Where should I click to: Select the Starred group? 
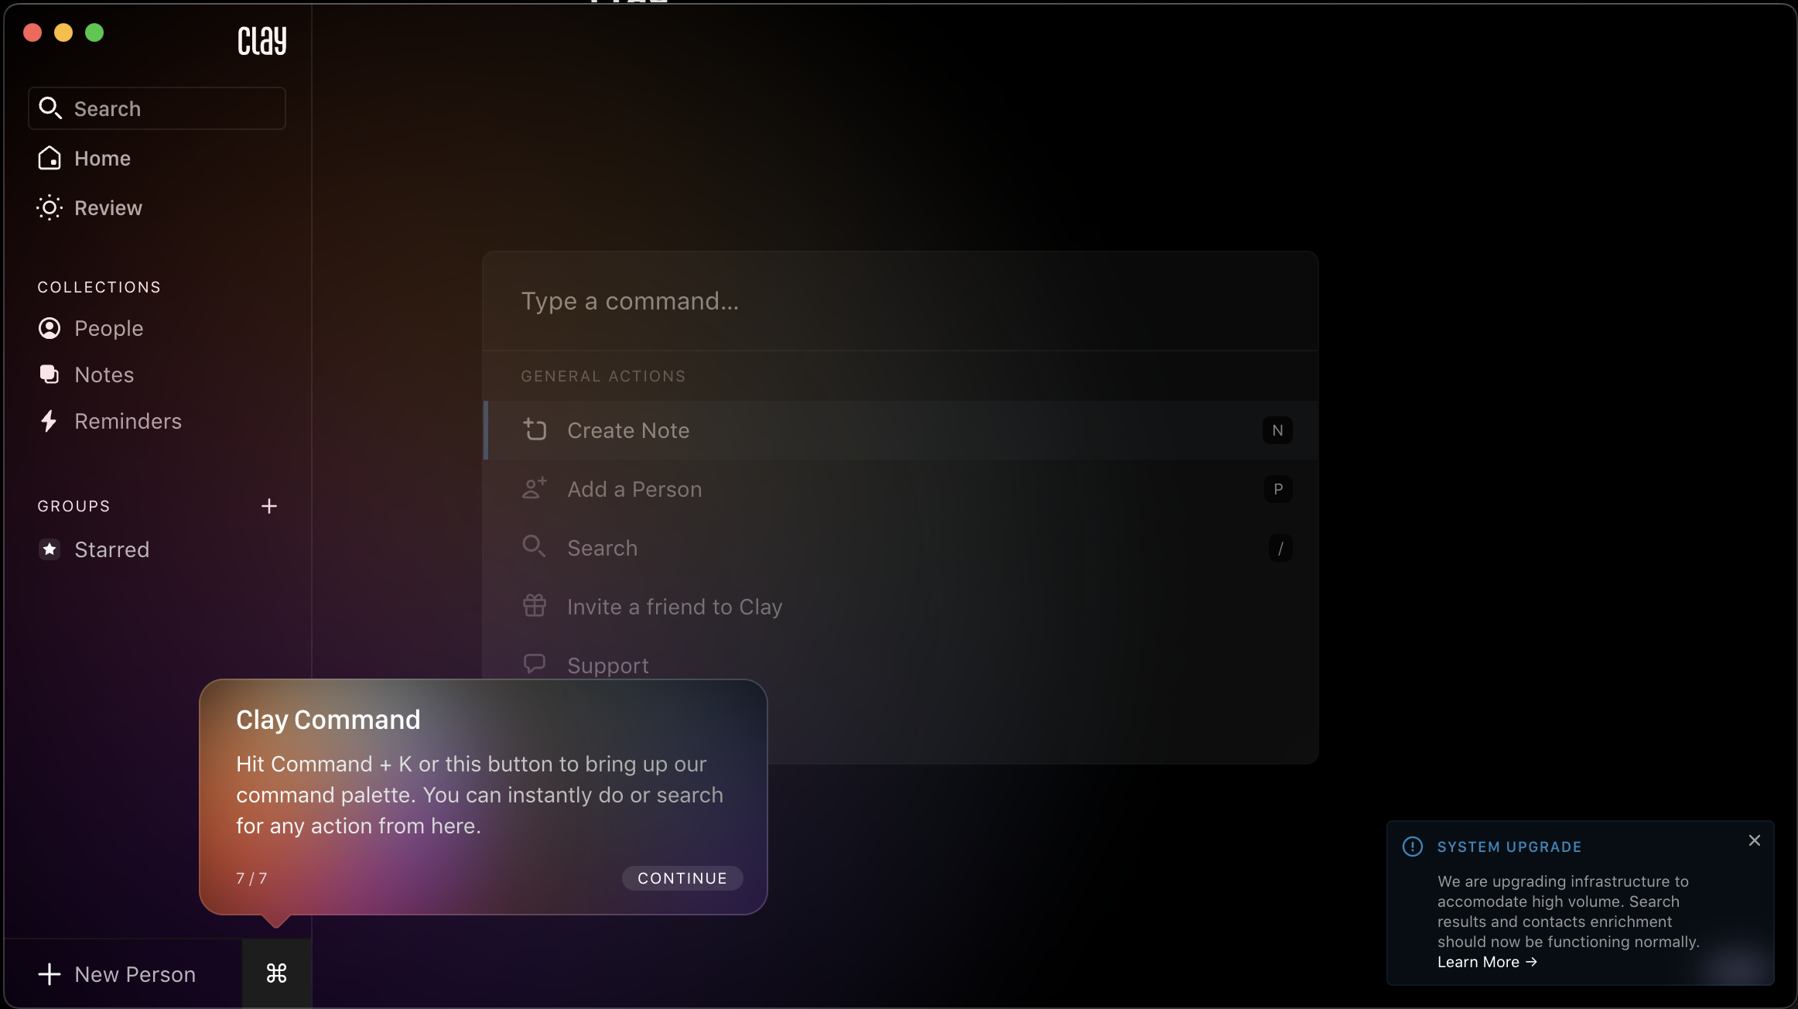tap(111, 550)
